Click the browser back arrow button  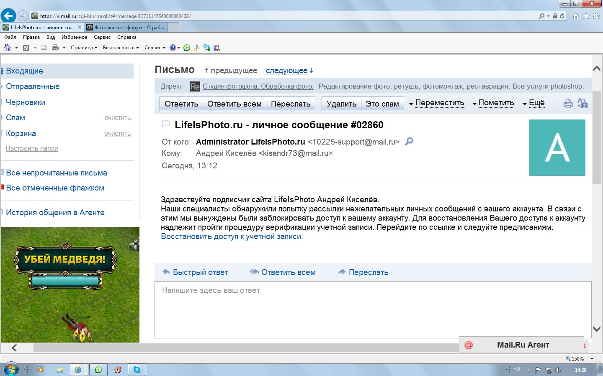coord(8,16)
